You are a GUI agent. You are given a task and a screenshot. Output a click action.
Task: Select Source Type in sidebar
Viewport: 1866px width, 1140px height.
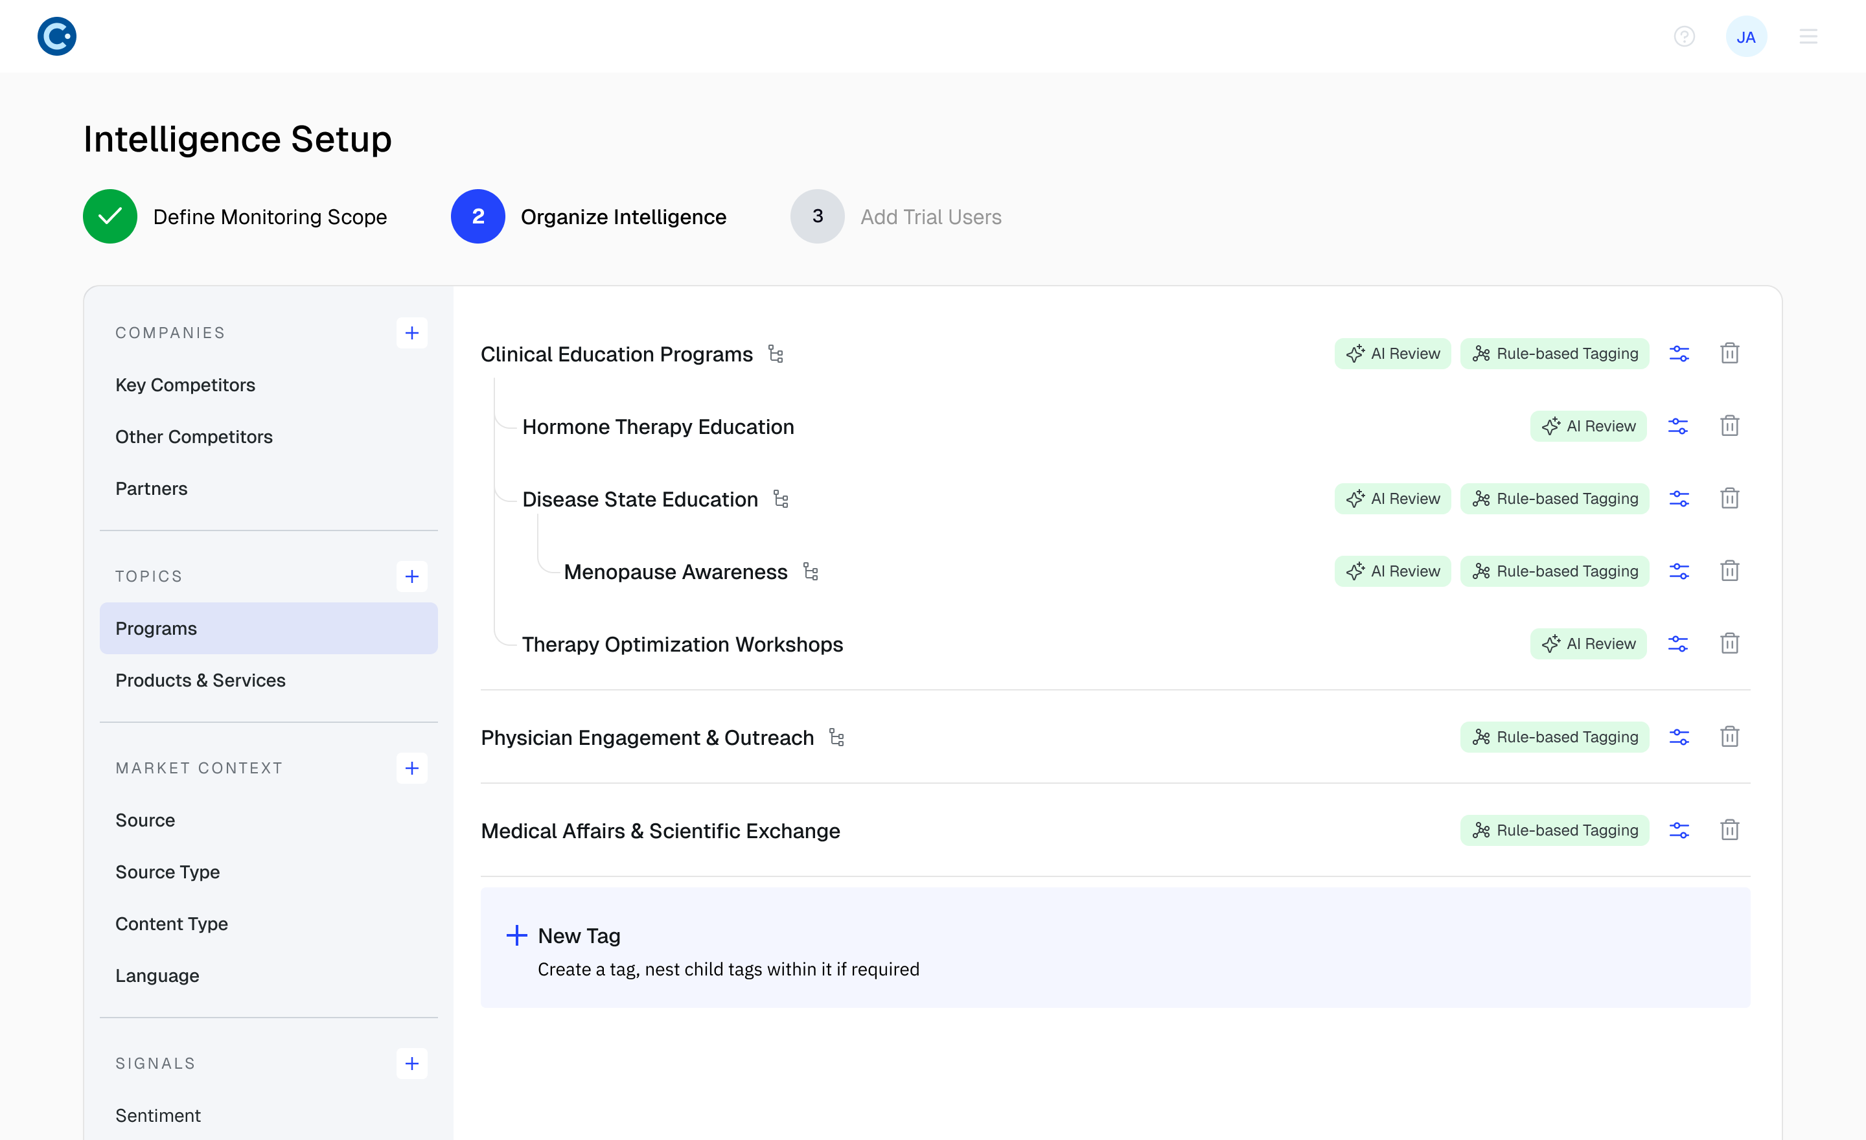tap(269, 872)
